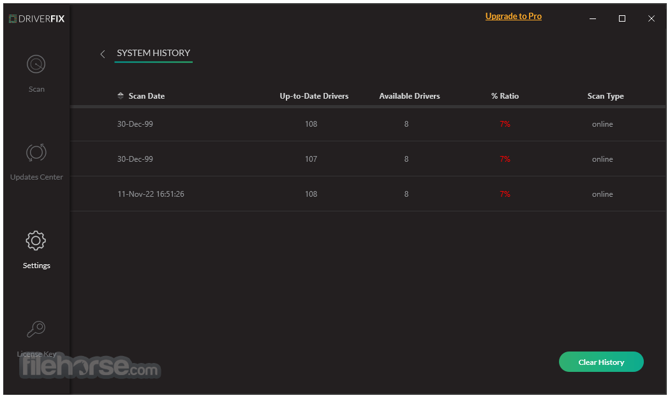Viewport: 670px width, 398px height.
Task: Close the DriverFix window
Action: [x=651, y=18]
